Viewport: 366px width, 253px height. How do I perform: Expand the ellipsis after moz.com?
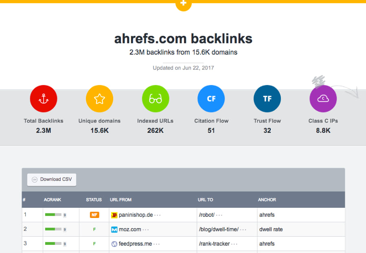tap(145, 230)
